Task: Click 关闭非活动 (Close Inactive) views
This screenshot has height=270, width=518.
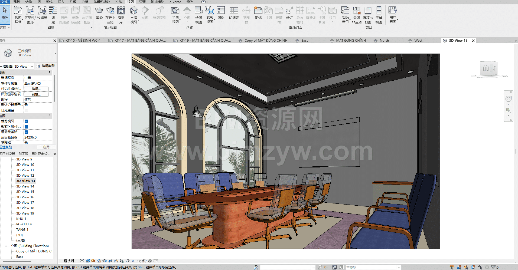Action: [357, 15]
